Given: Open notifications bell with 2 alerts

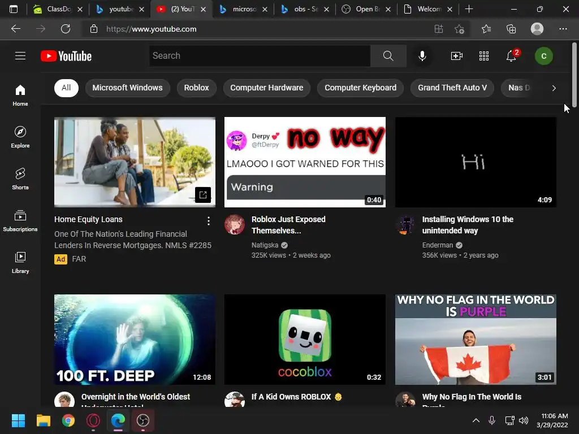Looking at the screenshot, I should pyautogui.click(x=511, y=56).
